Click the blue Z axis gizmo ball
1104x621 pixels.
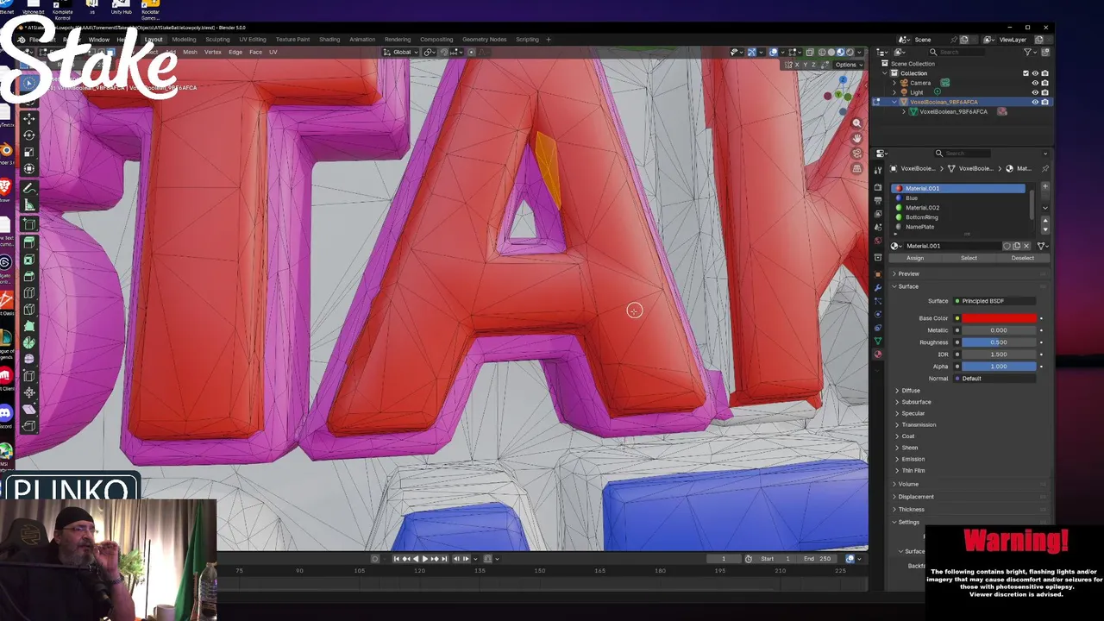[843, 81]
